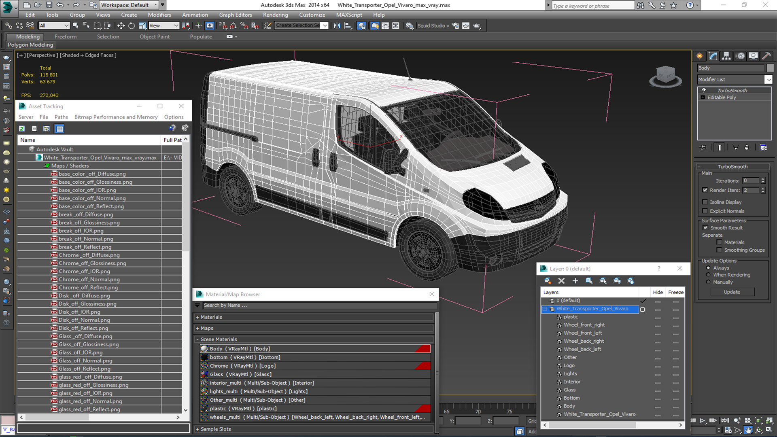Click Make Unique modifier icon
Image resolution: width=777 pixels, height=437 pixels.
[736, 147]
